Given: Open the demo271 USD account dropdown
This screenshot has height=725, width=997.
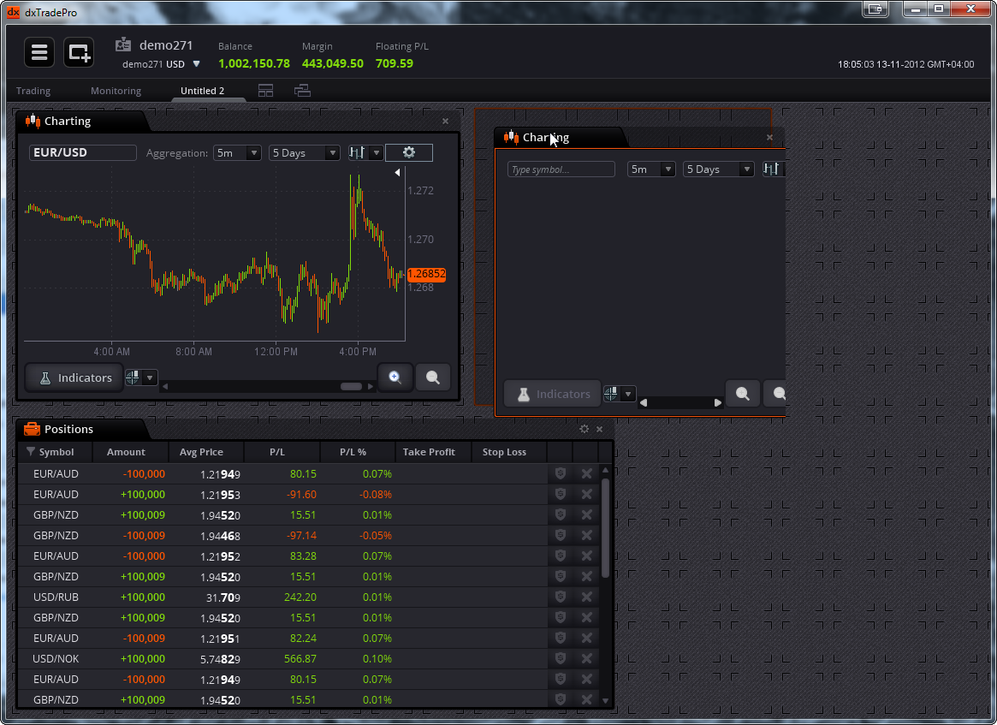Looking at the screenshot, I should coord(196,64).
